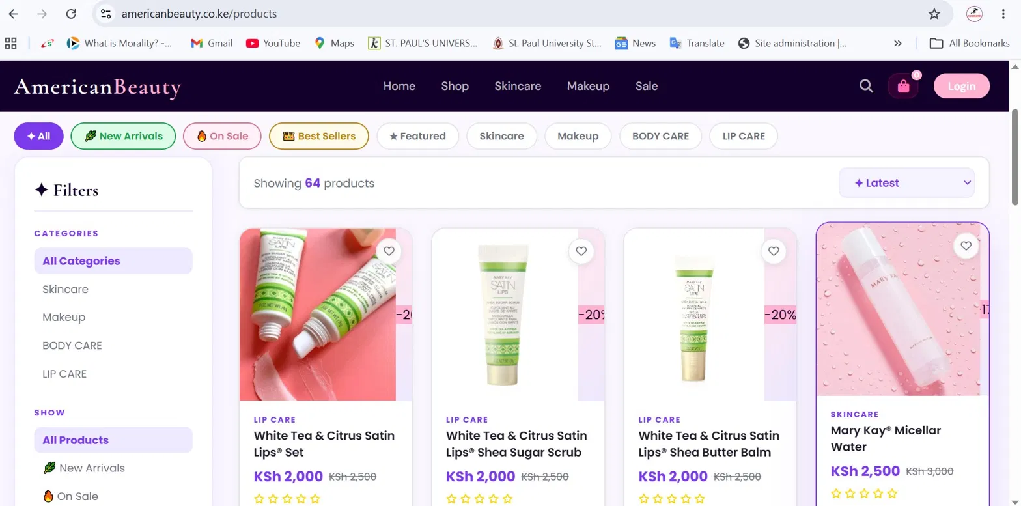Viewport: 1021px width, 506px height.
Task: Open the St. Paul University St... bookmark
Action: [547, 44]
